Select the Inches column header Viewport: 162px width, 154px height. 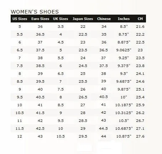click(x=124, y=19)
